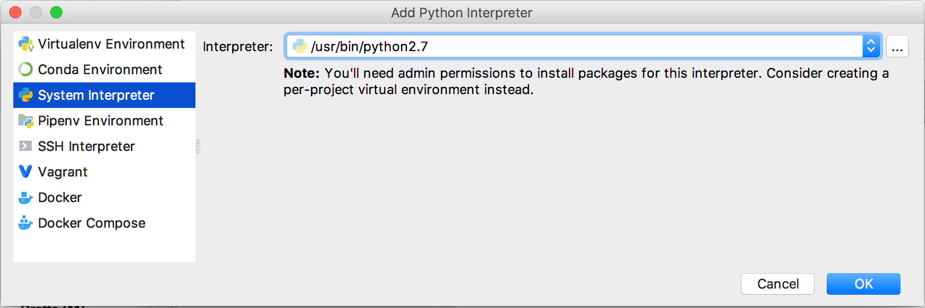This screenshot has width=925, height=308.
Task: Switch to SSH Interpreter option
Action: coord(104,146)
